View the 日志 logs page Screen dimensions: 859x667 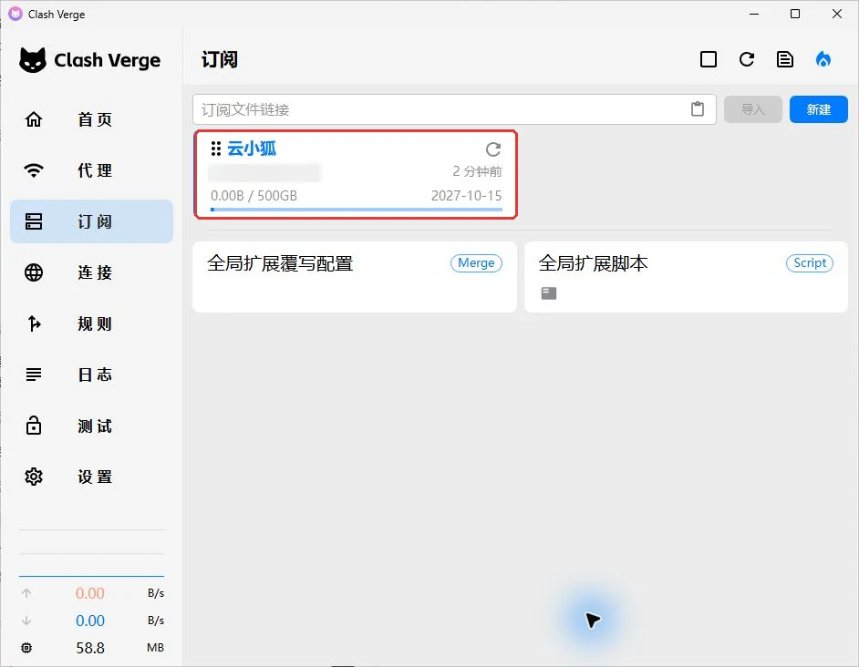pos(91,375)
